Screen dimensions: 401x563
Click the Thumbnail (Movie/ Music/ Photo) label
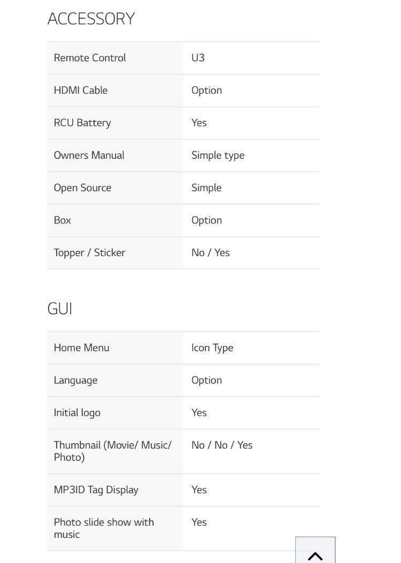point(112,451)
